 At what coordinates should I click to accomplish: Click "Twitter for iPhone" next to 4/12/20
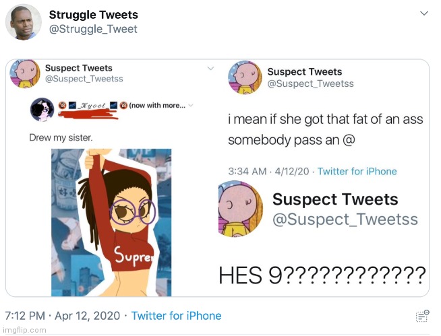coord(357,171)
